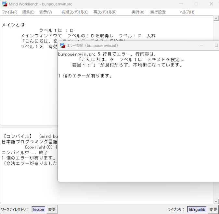Viewport: 219px width, 214px height.
Task: Click 再コンパイル(R) menu item
Action: point(105,12)
